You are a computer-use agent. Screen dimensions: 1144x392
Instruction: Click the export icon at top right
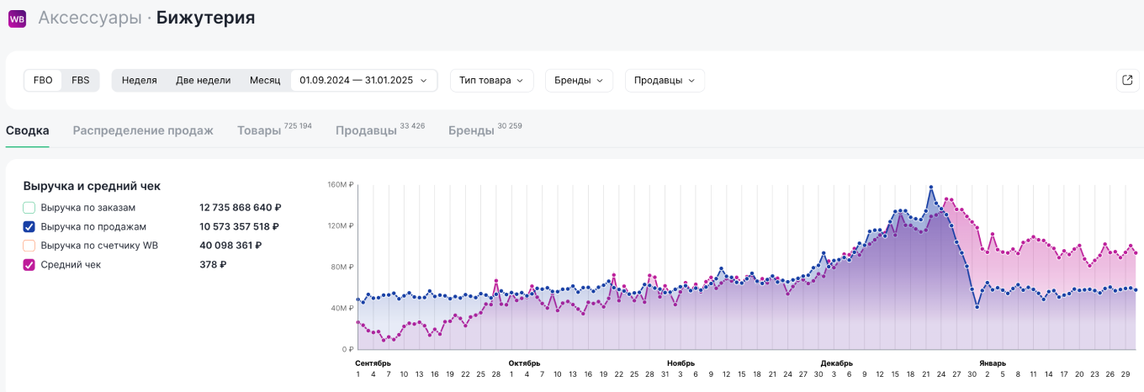1127,81
